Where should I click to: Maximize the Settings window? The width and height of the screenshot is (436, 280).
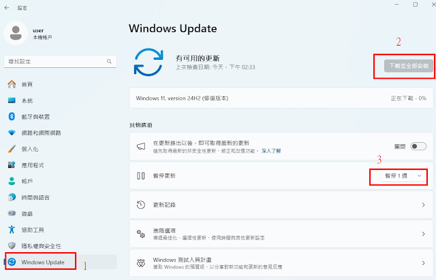415,5
